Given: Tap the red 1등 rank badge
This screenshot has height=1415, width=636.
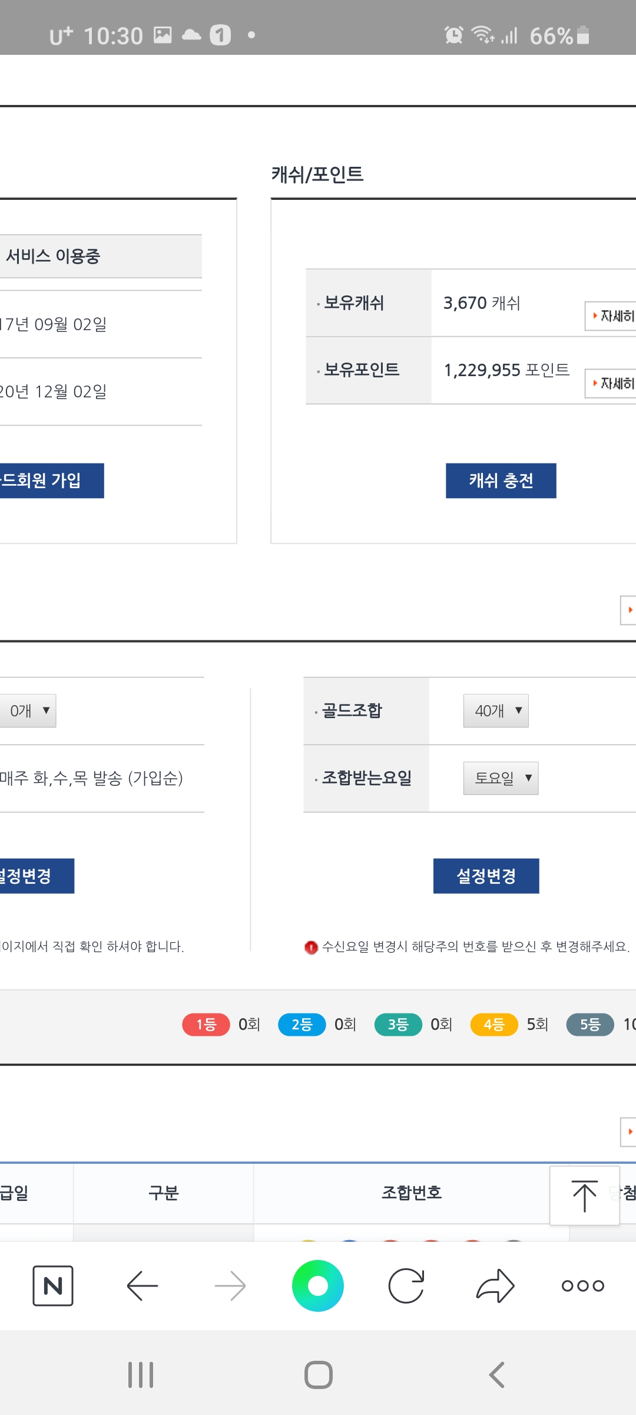Looking at the screenshot, I should click(x=206, y=1024).
